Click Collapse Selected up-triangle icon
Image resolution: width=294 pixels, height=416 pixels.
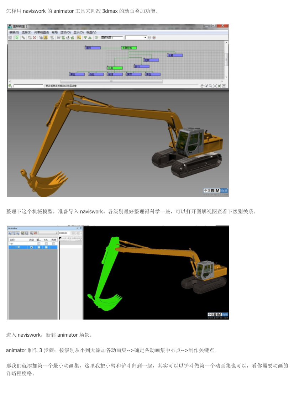tap(90, 37)
